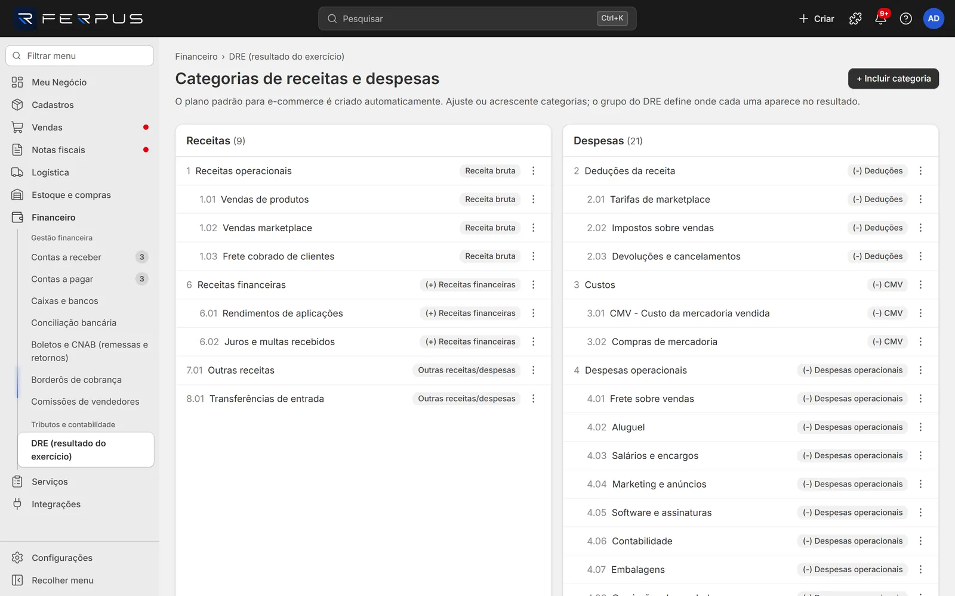955x596 pixels.
Task: Open options menu for Frete cobrado de clientes
Action: coord(534,256)
